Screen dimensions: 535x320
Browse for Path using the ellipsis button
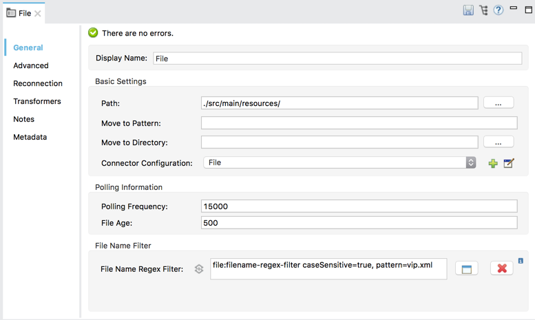click(499, 103)
